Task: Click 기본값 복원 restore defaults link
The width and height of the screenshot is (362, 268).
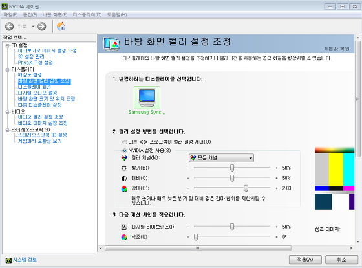Action: (336, 49)
